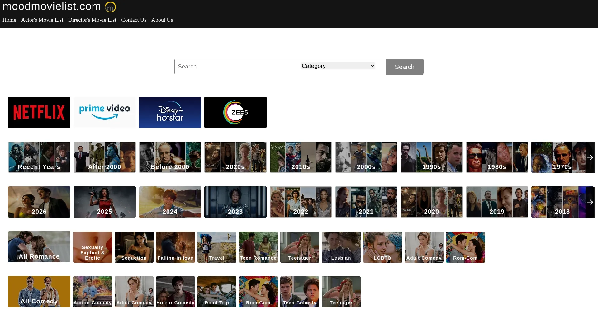Open the Horror Comedy tile

(x=175, y=292)
